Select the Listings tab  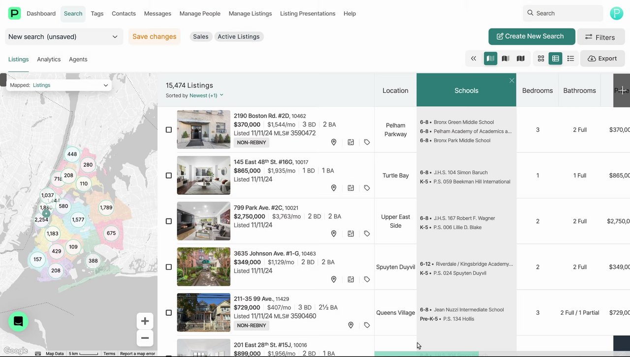click(18, 59)
